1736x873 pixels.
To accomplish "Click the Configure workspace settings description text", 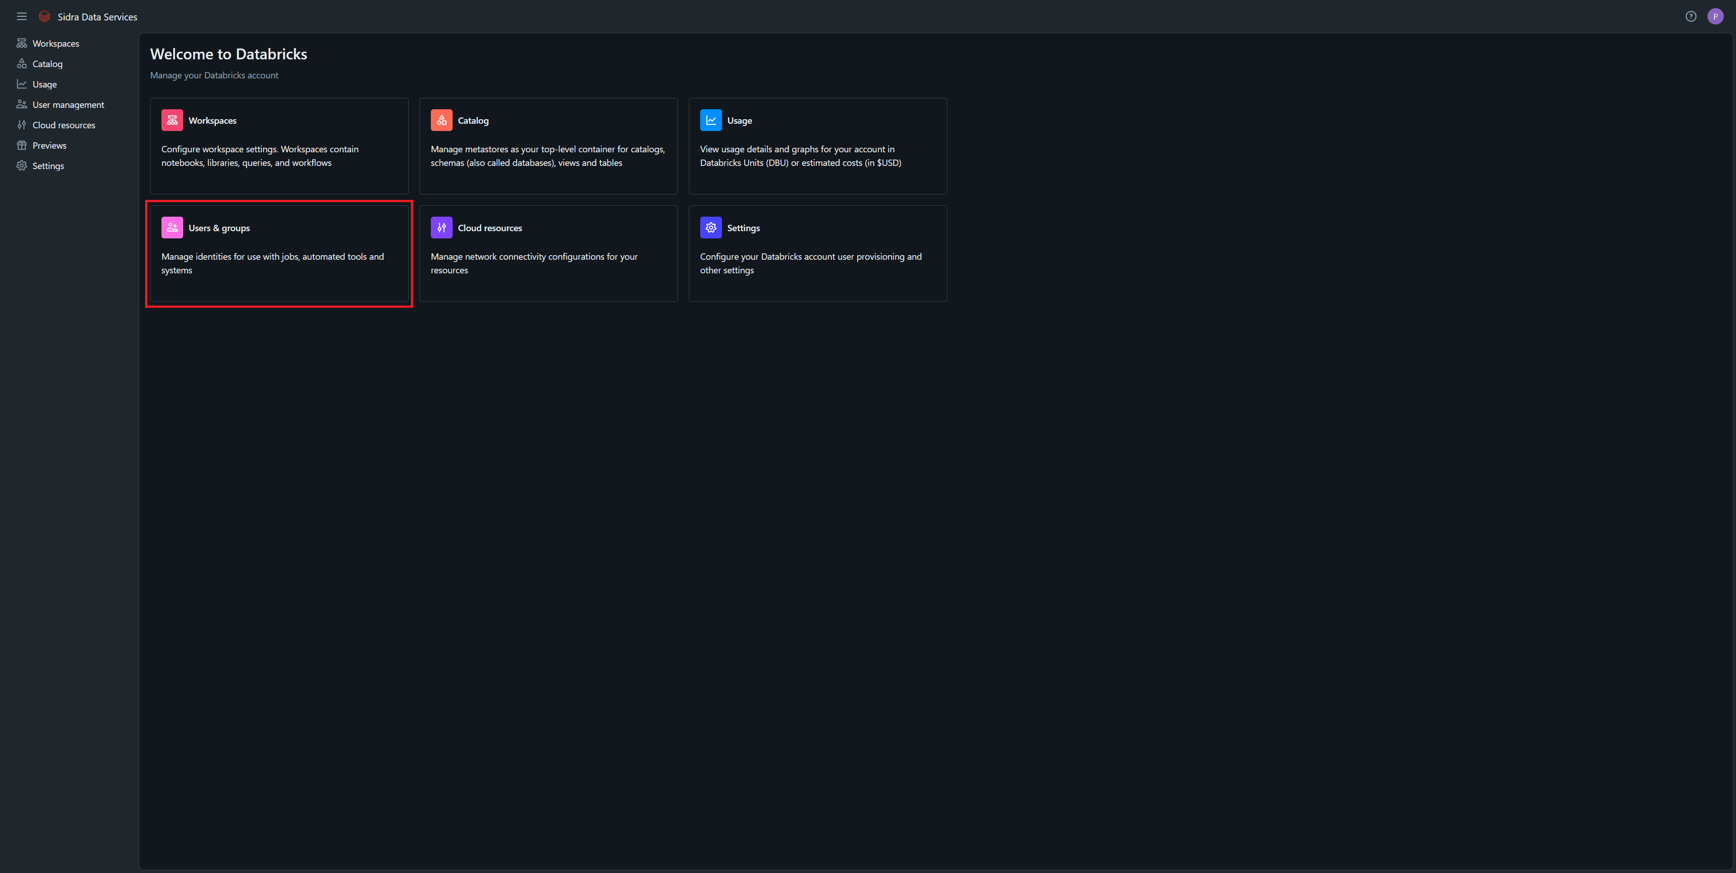I will point(260,156).
